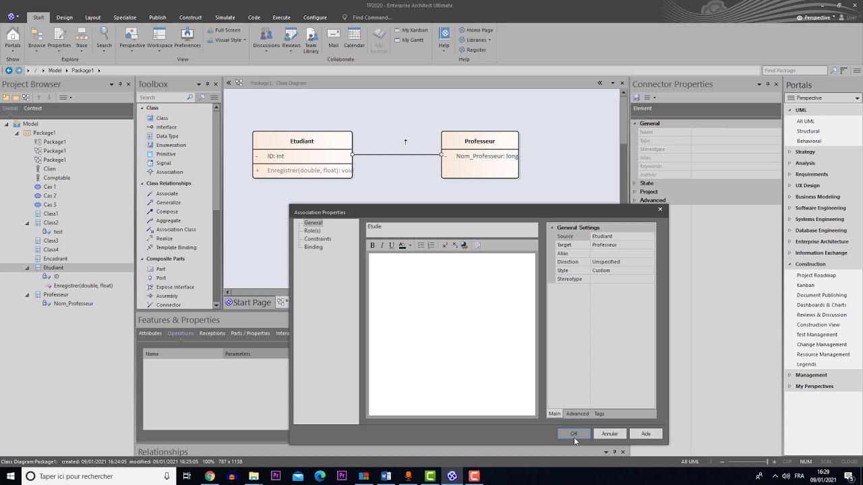Viewport: 863px width, 485px height.
Task: Click the Aide button
Action: pos(646,434)
